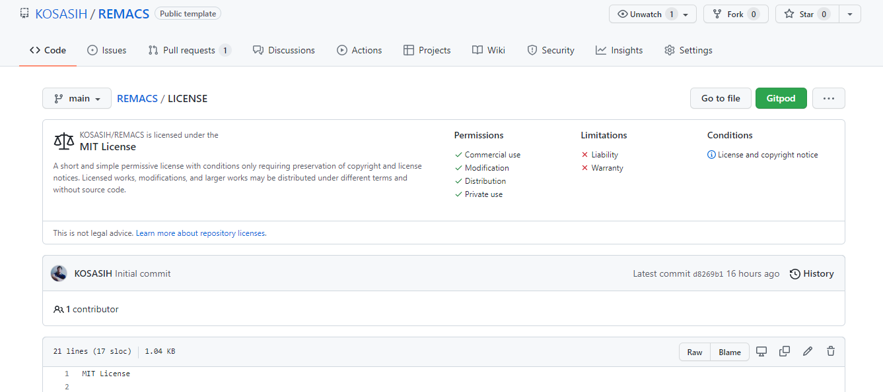Open the Issues tab
The width and height of the screenshot is (883, 392).
pos(107,50)
